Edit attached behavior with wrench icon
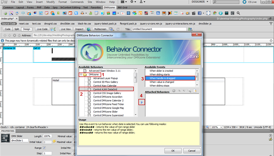 pyautogui.click(x=189, y=91)
